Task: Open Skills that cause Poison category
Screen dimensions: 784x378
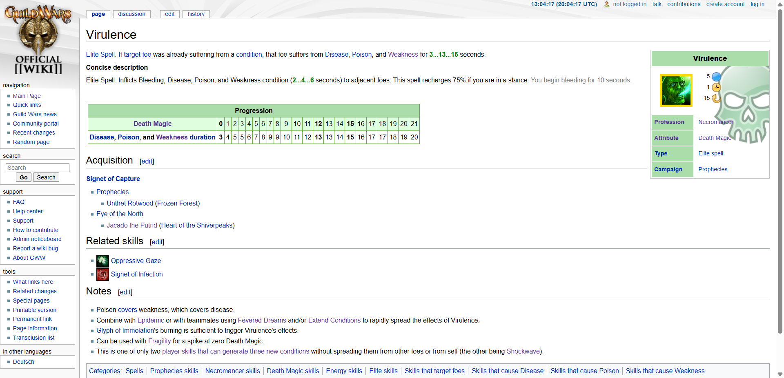Action: point(585,371)
